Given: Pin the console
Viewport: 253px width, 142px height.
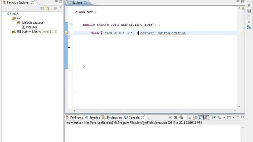Looking at the screenshot, I should pos(214,118).
